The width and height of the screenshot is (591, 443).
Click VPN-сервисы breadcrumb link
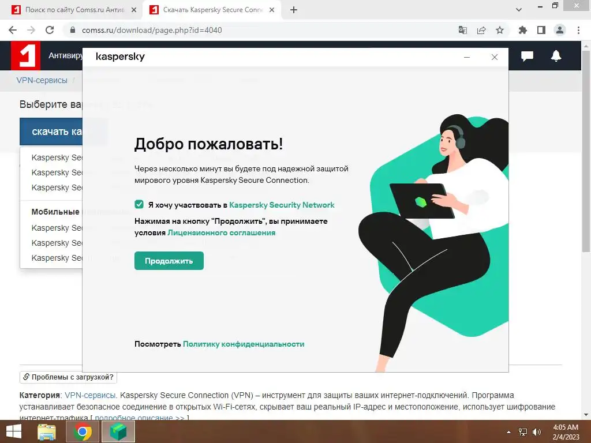coord(42,80)
